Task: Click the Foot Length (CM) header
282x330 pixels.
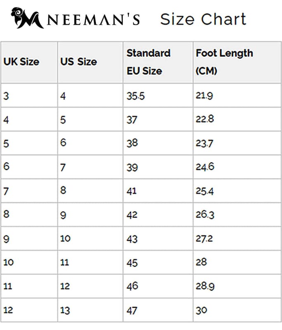Action: 224,62
